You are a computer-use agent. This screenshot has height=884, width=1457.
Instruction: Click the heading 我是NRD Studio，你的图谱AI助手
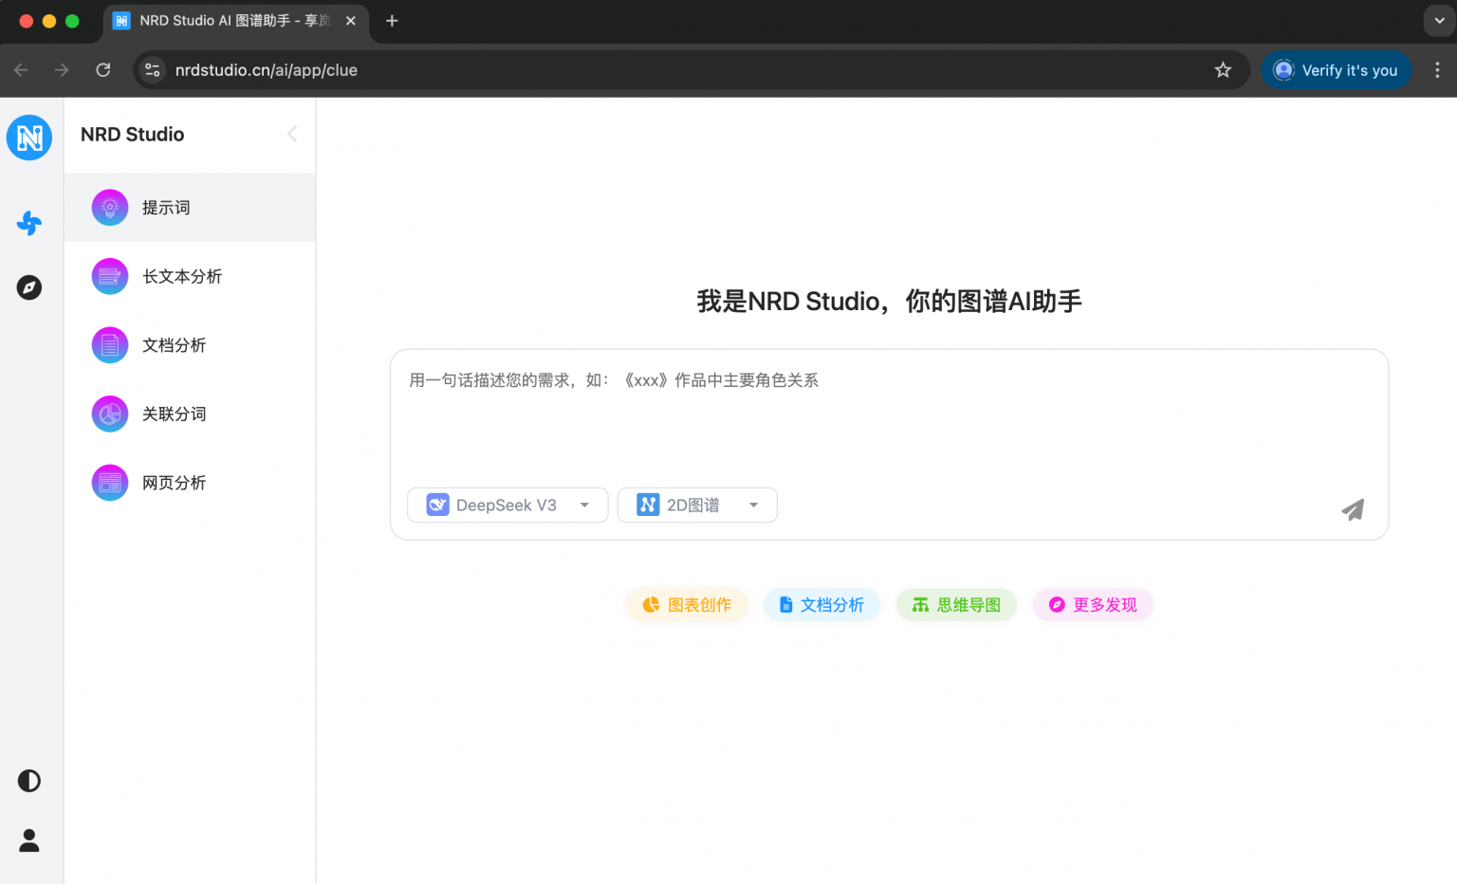pyautogui.click(x=889, y=301)
